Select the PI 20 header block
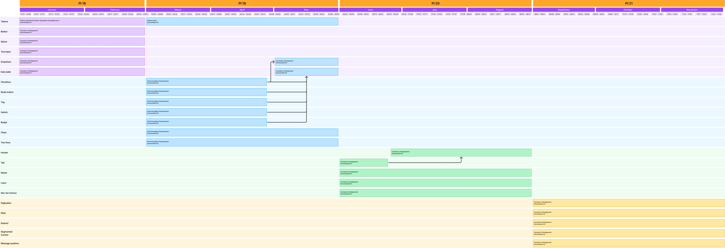 (435, 3)
